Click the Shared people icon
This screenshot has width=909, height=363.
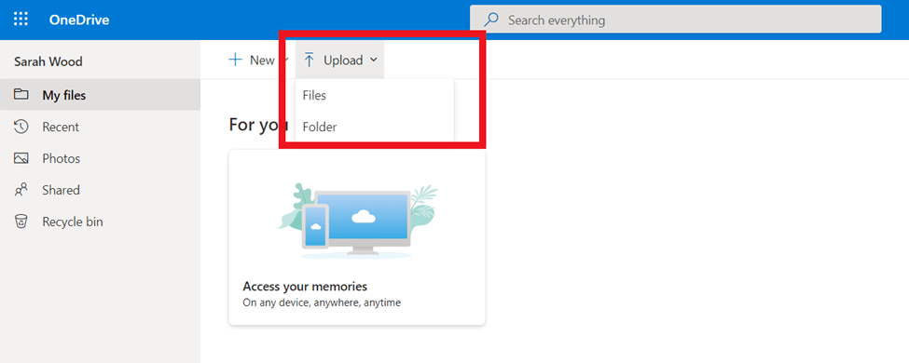pos(21,189)
